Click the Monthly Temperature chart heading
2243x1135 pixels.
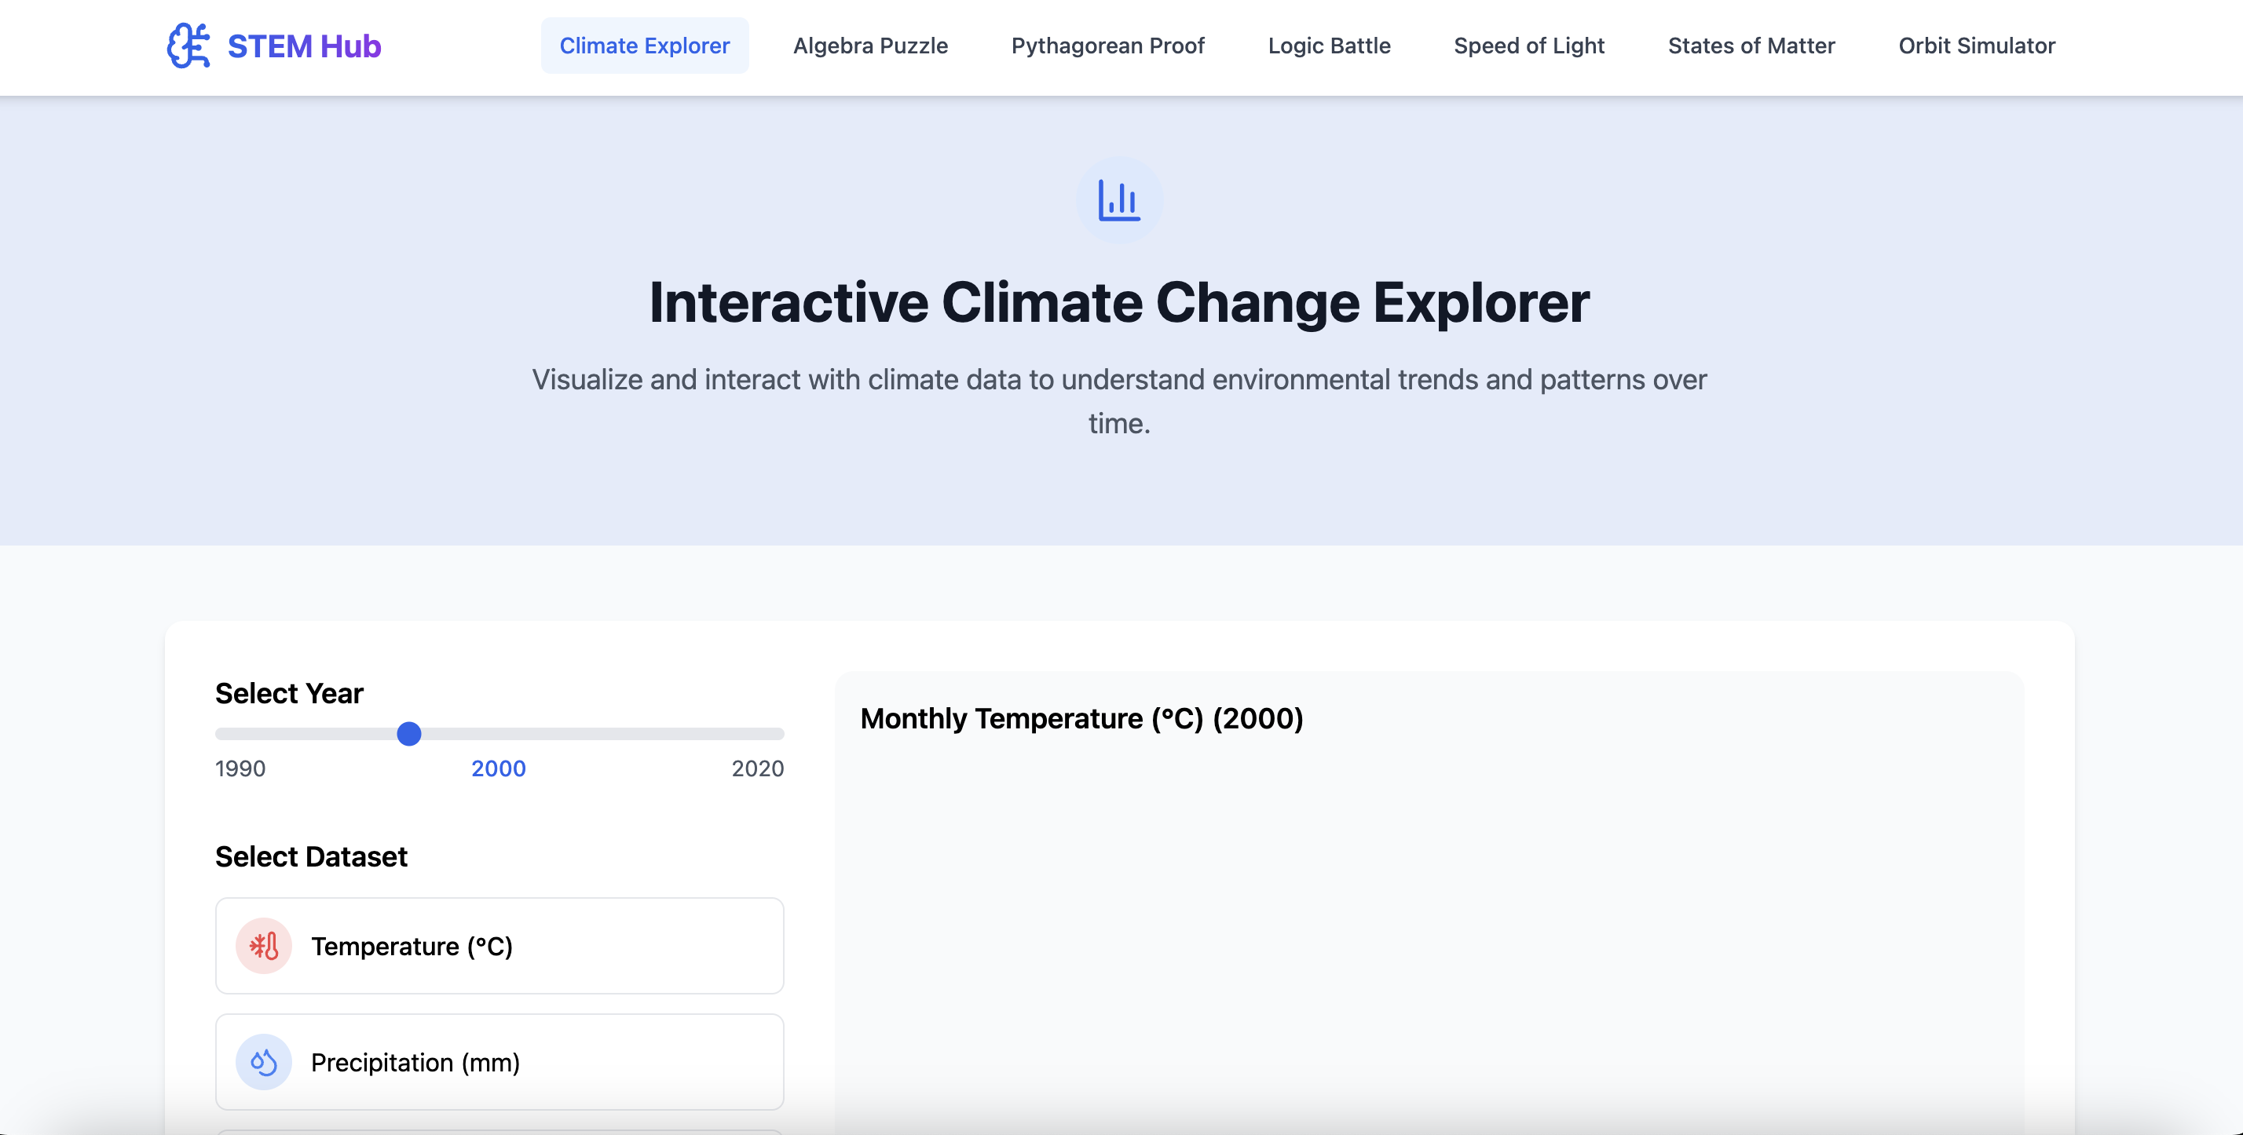tap(1081, 718)
